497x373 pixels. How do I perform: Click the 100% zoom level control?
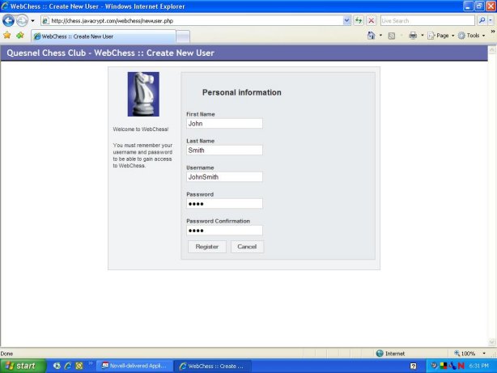pos(465,354)
